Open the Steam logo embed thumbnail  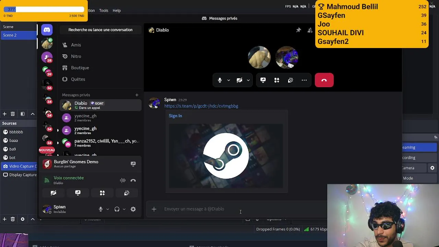pos(226,156)
